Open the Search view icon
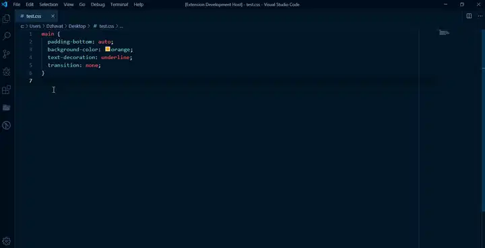This screenshot has width=485, height=248. click(x=7, y=36)
